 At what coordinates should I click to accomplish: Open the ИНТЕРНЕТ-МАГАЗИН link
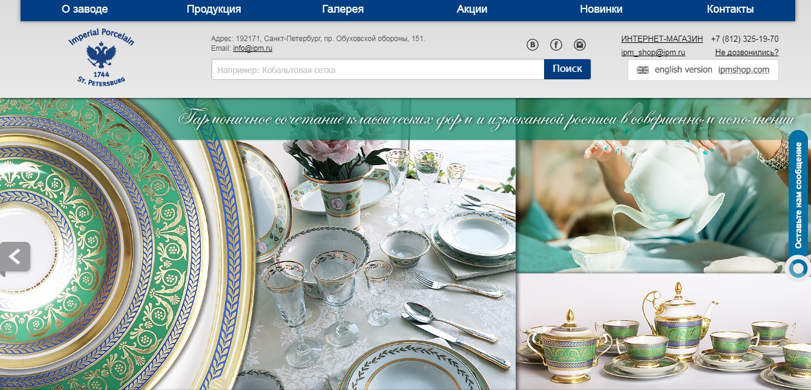[x=662, y=39]
